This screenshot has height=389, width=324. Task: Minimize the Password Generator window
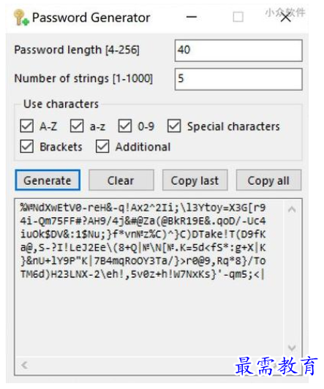coord(192,17)
